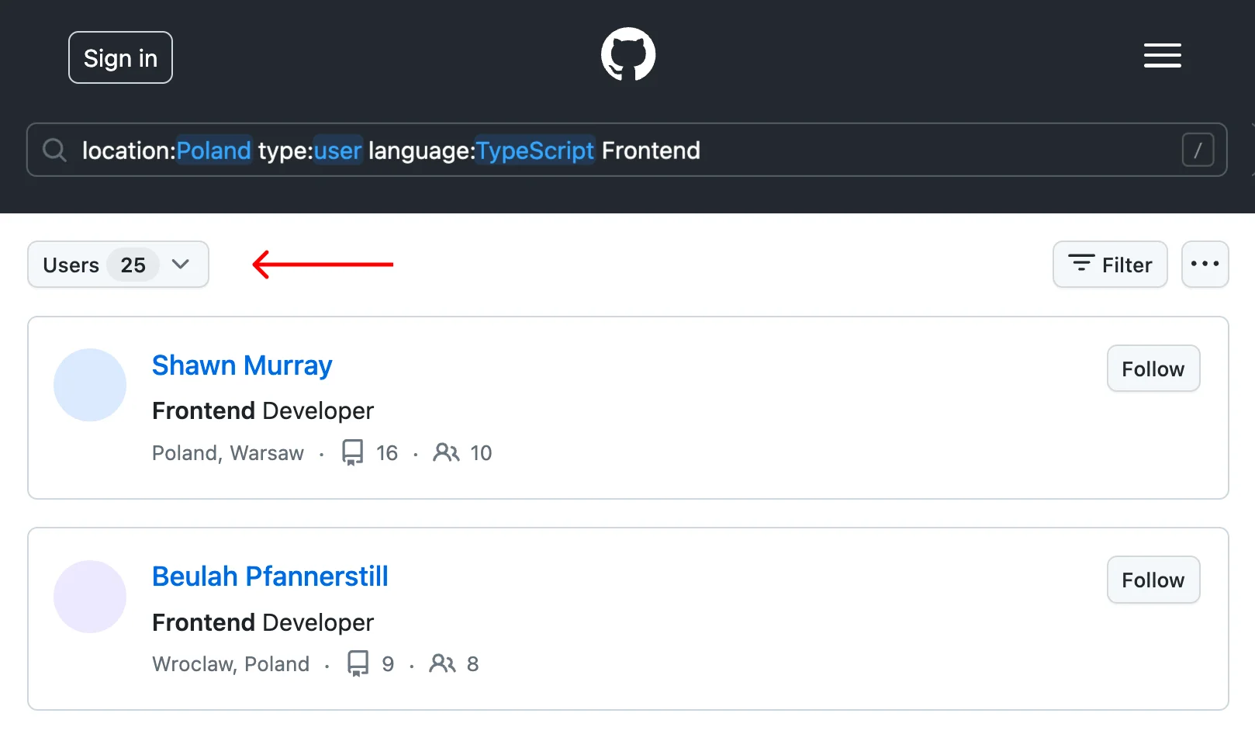Click the slash shortcut key icon
This screenshot has height=734, width=1255.
[x=1198, y=150]
